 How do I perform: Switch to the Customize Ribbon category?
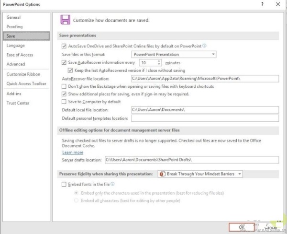23,74
